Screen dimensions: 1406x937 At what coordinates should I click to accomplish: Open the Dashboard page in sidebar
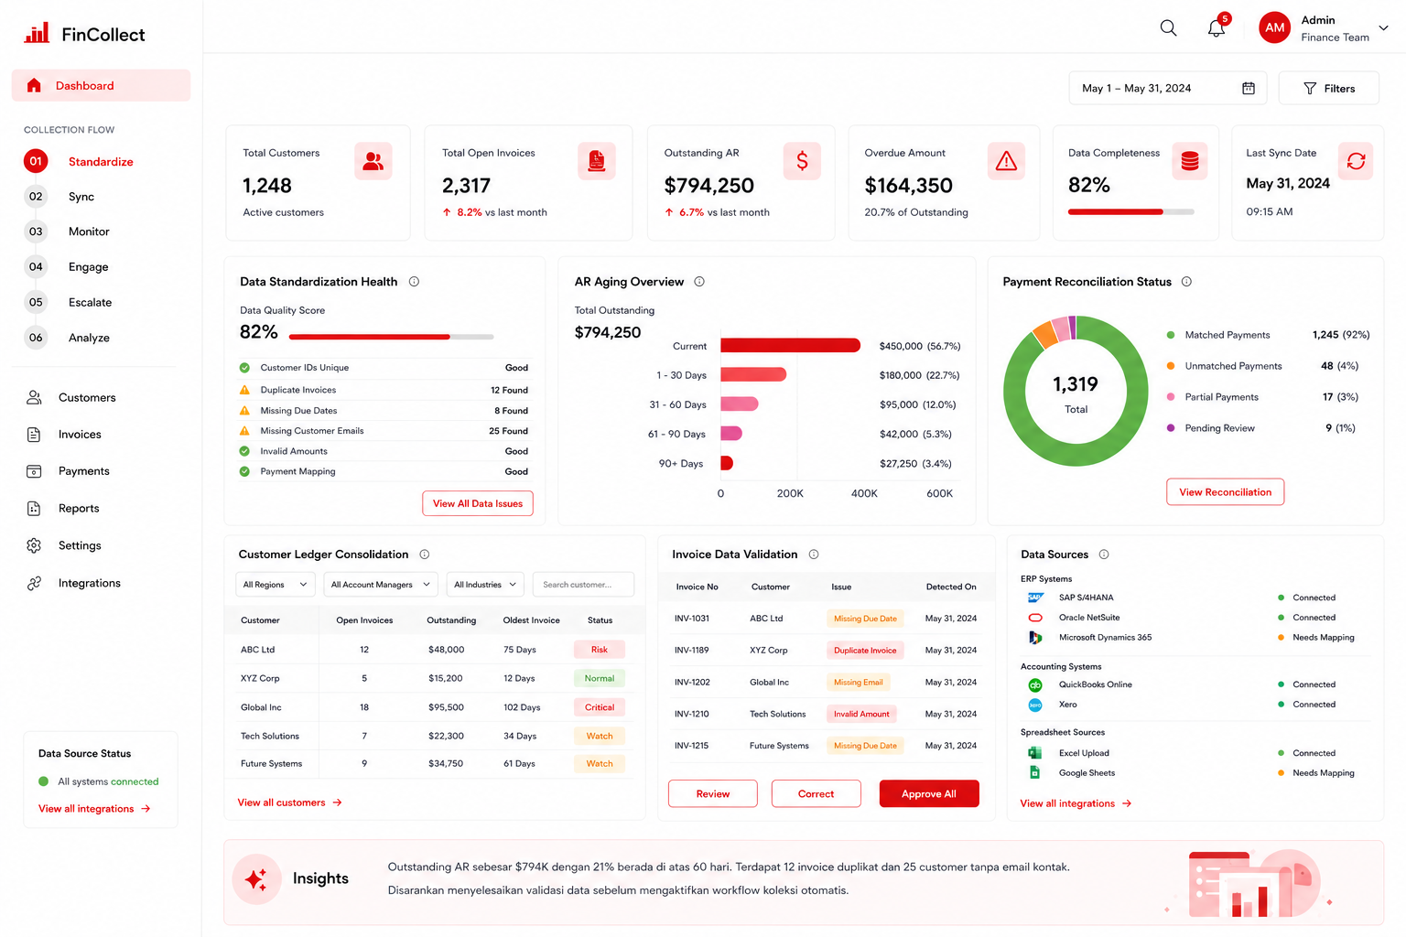coord(101,85)
